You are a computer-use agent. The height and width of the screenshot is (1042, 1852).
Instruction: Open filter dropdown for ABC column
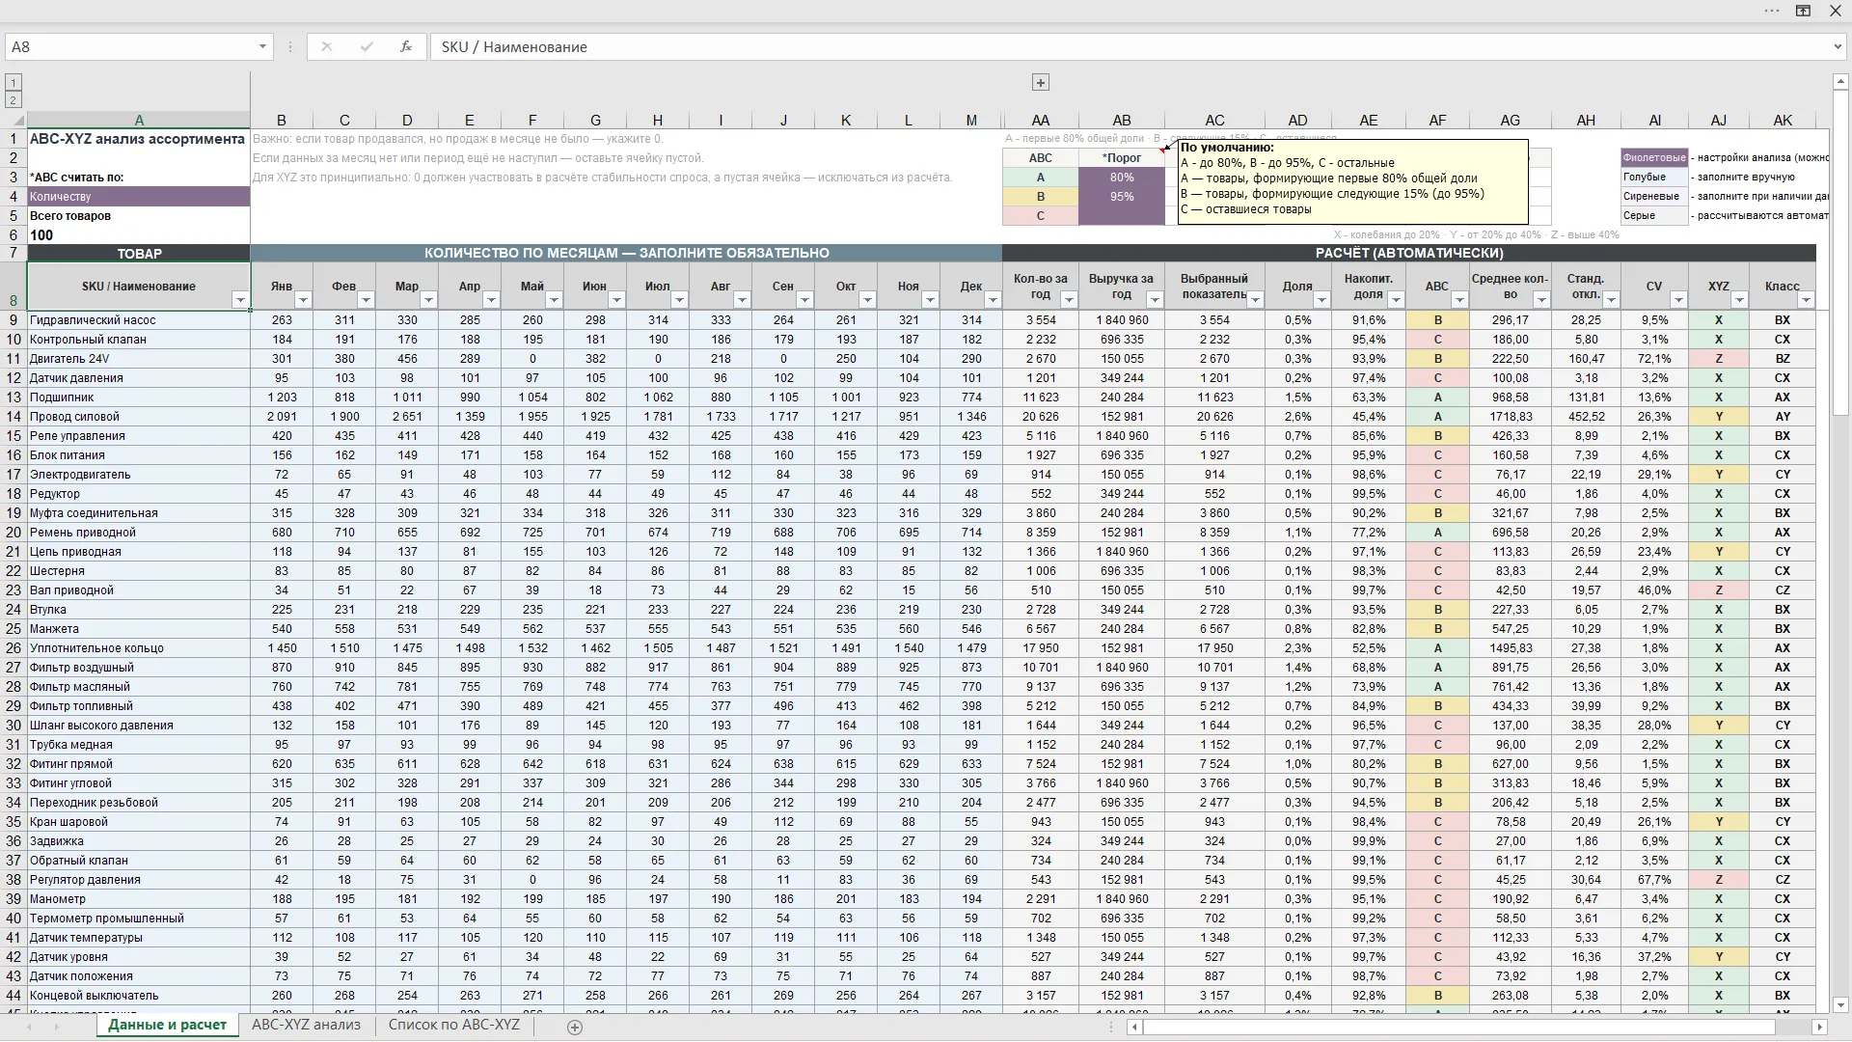(1459, 300)
